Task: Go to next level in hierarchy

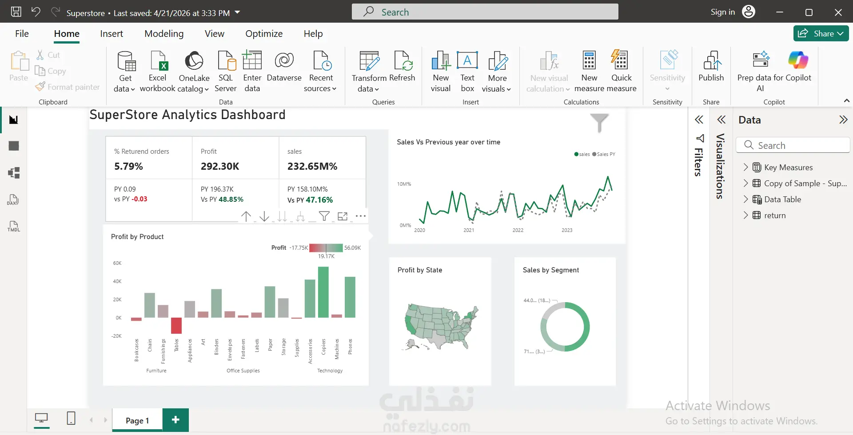Action: coord(282,216)
